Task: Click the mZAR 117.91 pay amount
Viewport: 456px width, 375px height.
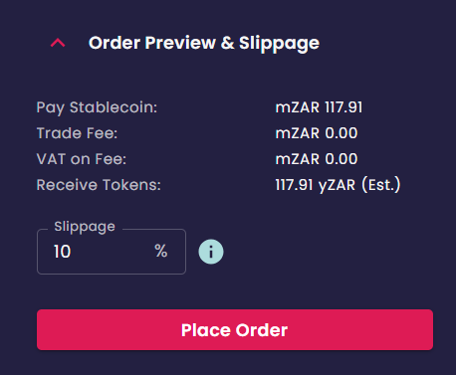Action: (319, 107)
